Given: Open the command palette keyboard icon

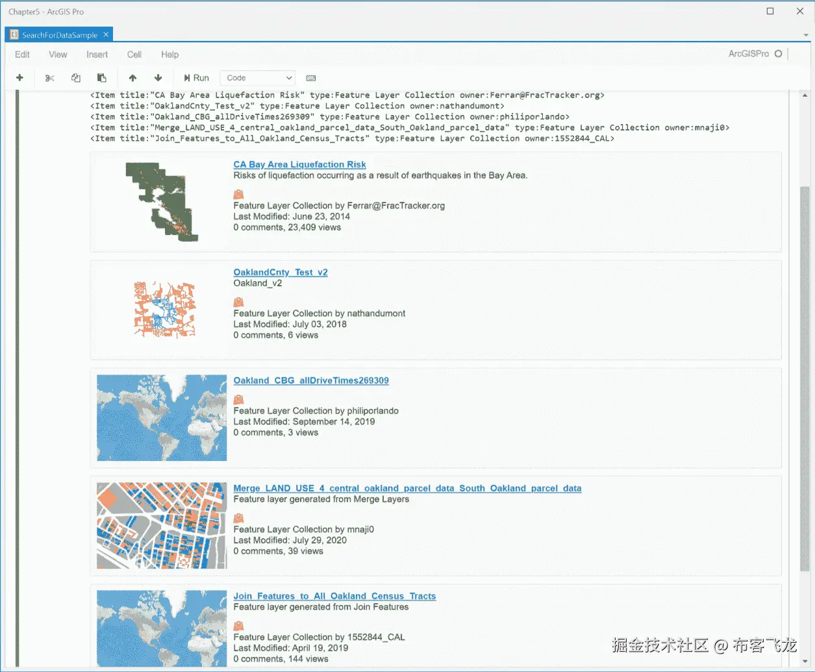Looking at the screenshot, I should tap(311, 78).
